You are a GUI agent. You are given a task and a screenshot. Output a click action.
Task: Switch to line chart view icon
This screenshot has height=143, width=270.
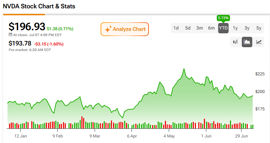pyautogui.click(x=259, y=42)
